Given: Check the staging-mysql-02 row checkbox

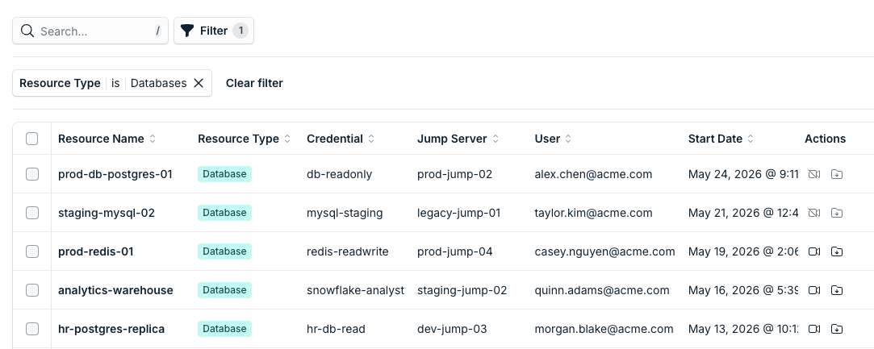Looking at the screenshot, I should tap(31, 213).
